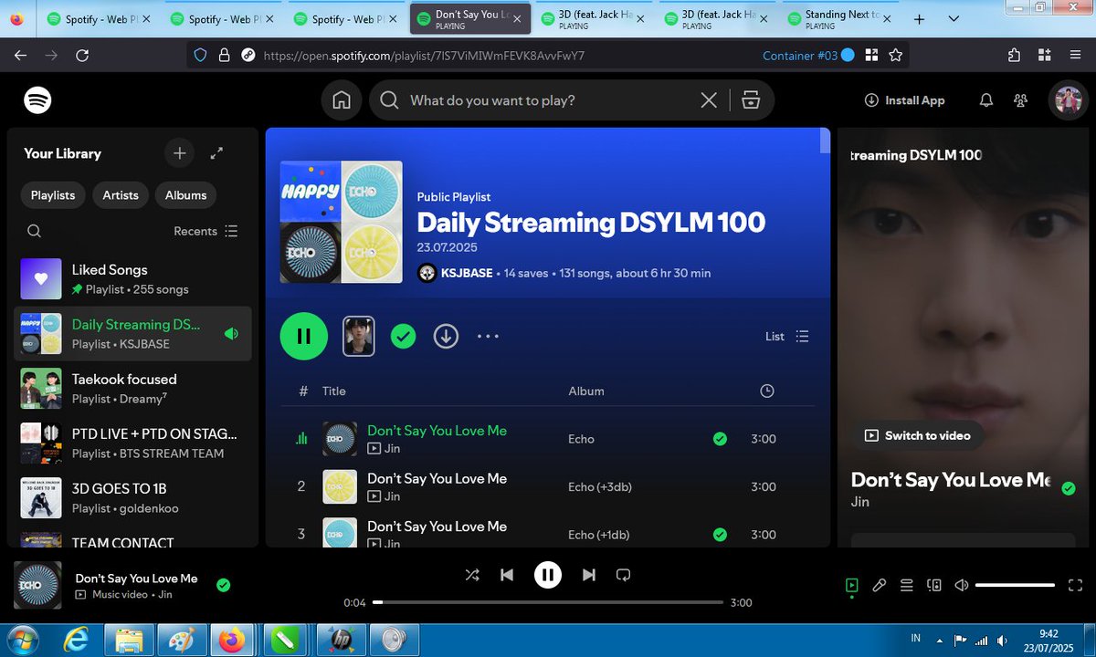1096x657 pixels.
Task: Open the user profile avatar menu
Action: point(1068,100)
